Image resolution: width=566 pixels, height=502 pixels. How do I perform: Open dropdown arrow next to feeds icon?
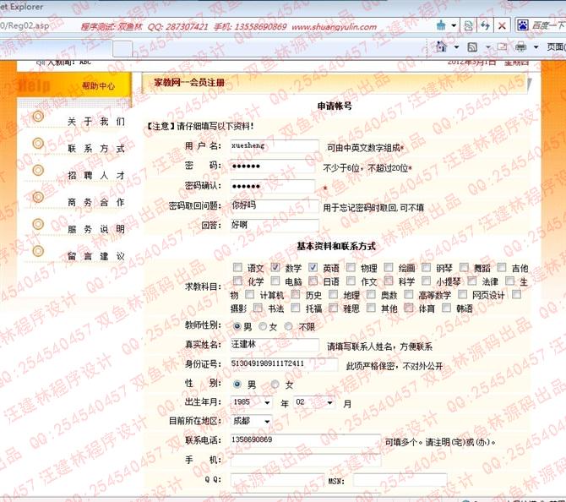tap(488, 47)
